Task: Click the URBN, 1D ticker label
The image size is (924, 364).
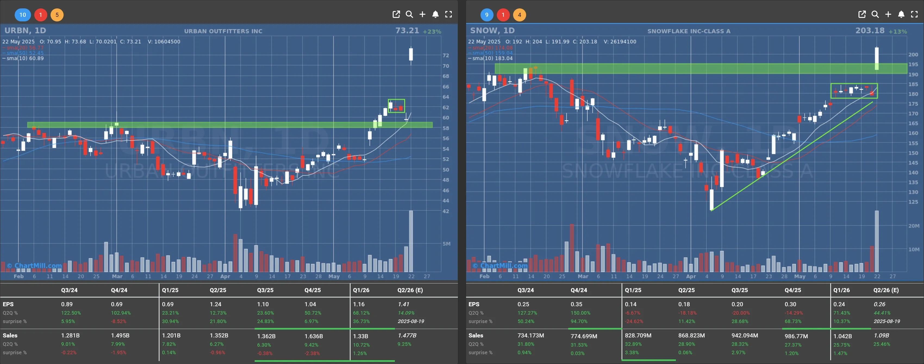Action: coord(25,30)
